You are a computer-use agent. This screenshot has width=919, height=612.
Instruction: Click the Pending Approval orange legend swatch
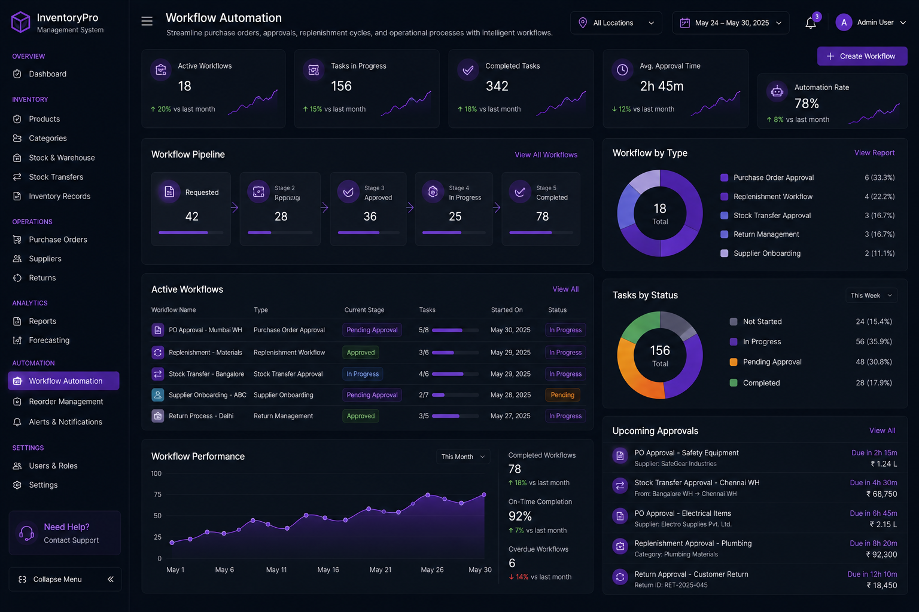[734, 362]
